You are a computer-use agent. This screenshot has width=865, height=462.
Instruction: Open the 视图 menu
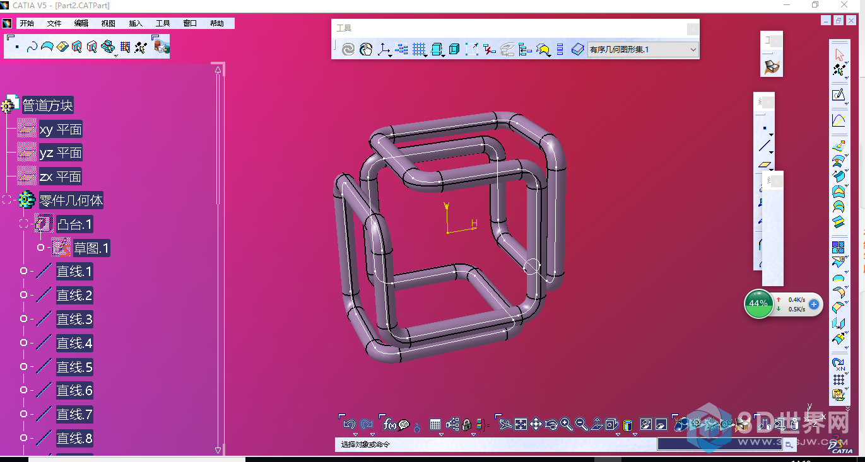pyautogui.click(x=109, y=23)
